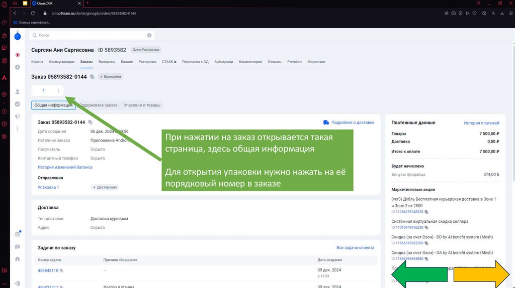The width and height of the screenshot is (515, 288).
Task: Switch to the Клиент tab
Action: coord(37,62)
